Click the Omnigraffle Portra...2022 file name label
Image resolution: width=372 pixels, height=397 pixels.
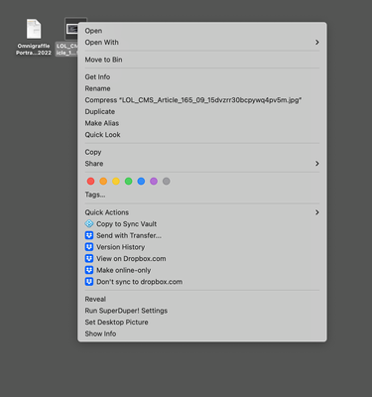[34, 50]
